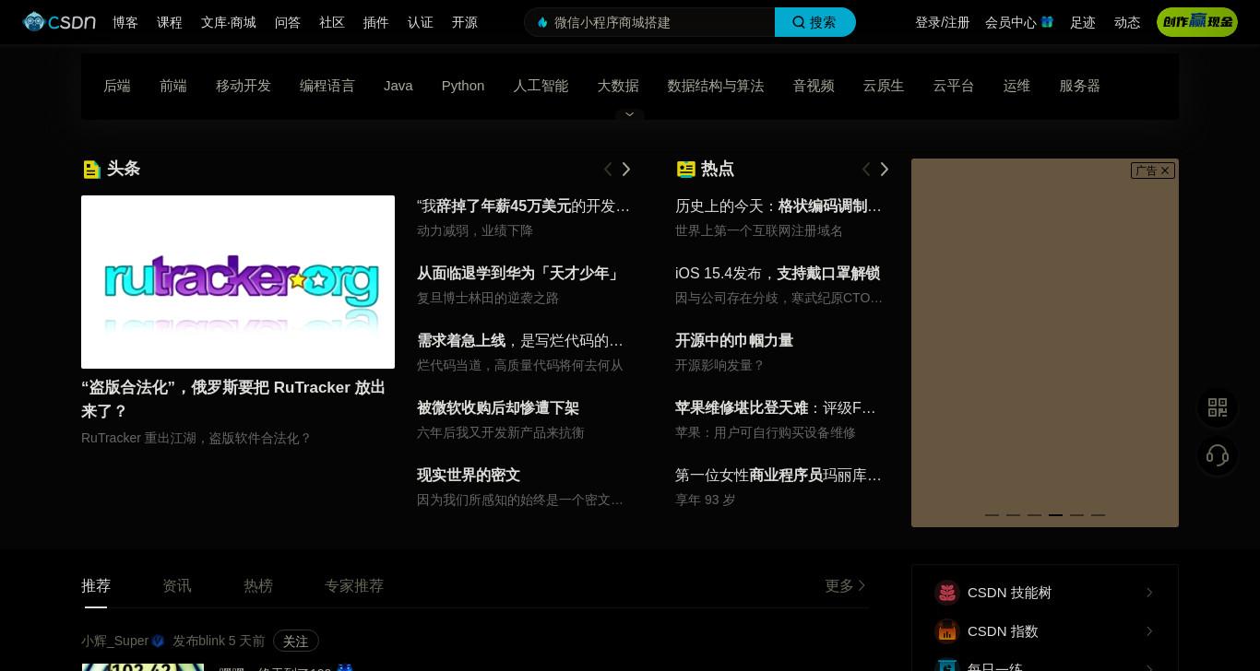This screenshot has width=1260, height=671.
Task: Open 开源 in the top navigation
Action: (465, 22)
